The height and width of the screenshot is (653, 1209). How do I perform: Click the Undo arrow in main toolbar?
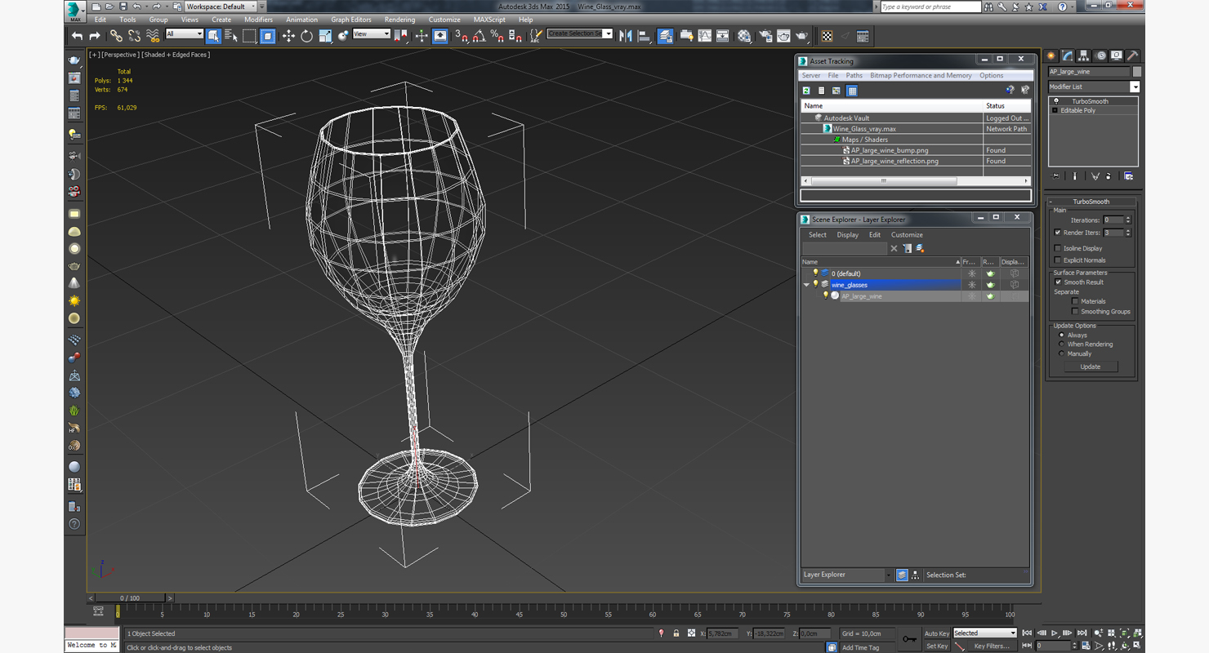tap(77, 36)
